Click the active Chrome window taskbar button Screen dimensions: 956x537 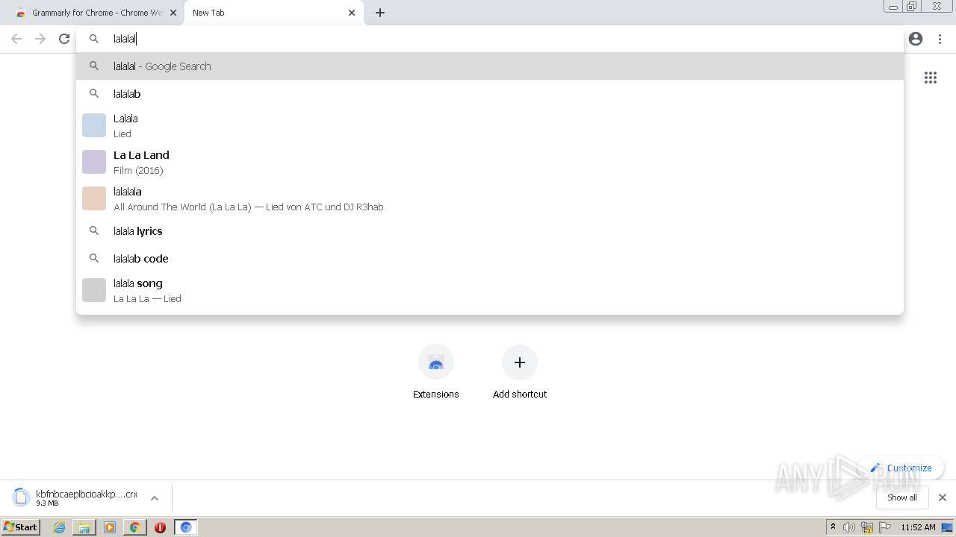point(186,527)
